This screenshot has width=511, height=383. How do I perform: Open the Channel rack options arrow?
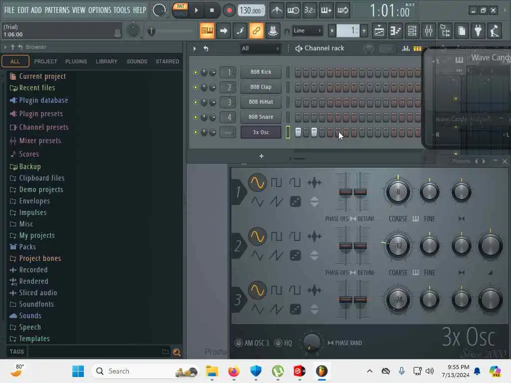[195, 48]
